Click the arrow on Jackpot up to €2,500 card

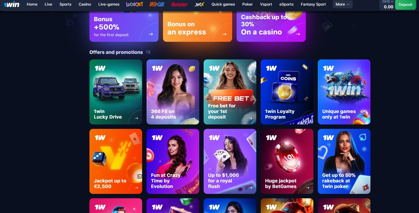136,188
